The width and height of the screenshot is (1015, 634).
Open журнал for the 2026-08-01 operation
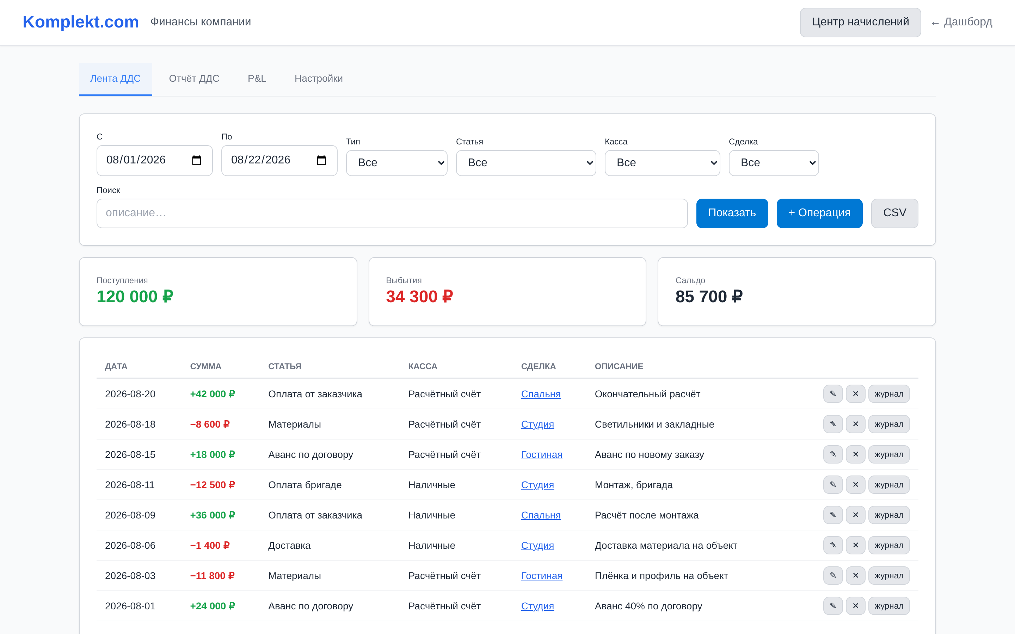889,606
